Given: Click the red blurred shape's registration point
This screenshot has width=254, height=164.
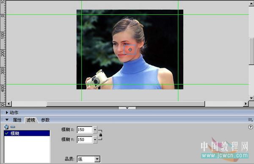Looking at the screenshot, I should pos(130,50).
